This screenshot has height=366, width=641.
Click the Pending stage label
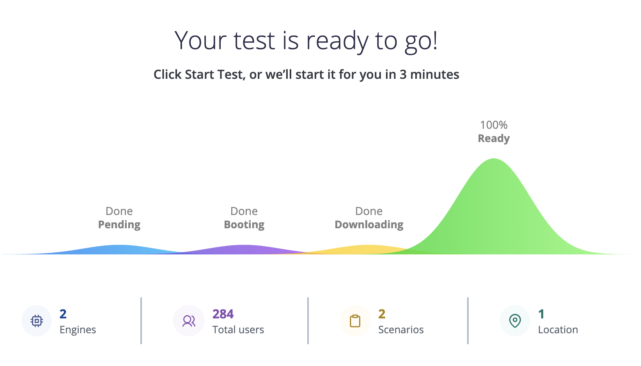tap(119, 225)
